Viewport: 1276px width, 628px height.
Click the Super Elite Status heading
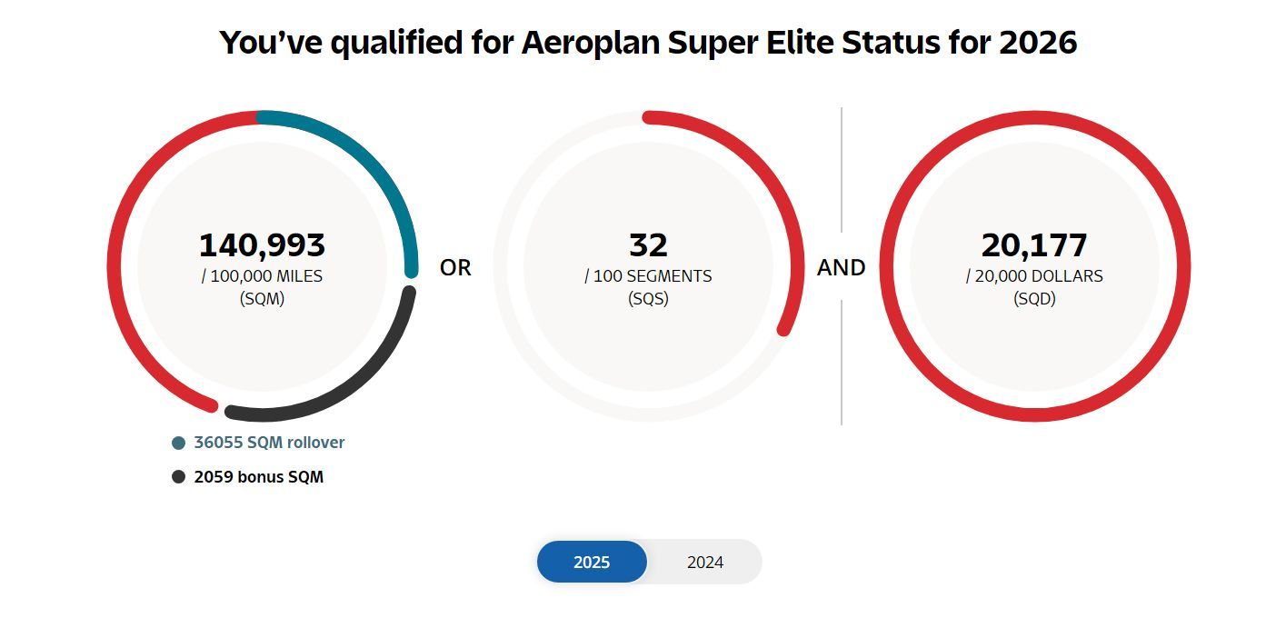click(648, 43)
